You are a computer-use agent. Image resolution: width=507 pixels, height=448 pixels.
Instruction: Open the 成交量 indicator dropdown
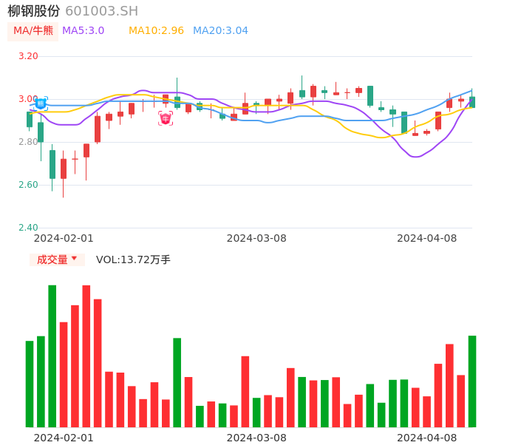pos(57,259)
